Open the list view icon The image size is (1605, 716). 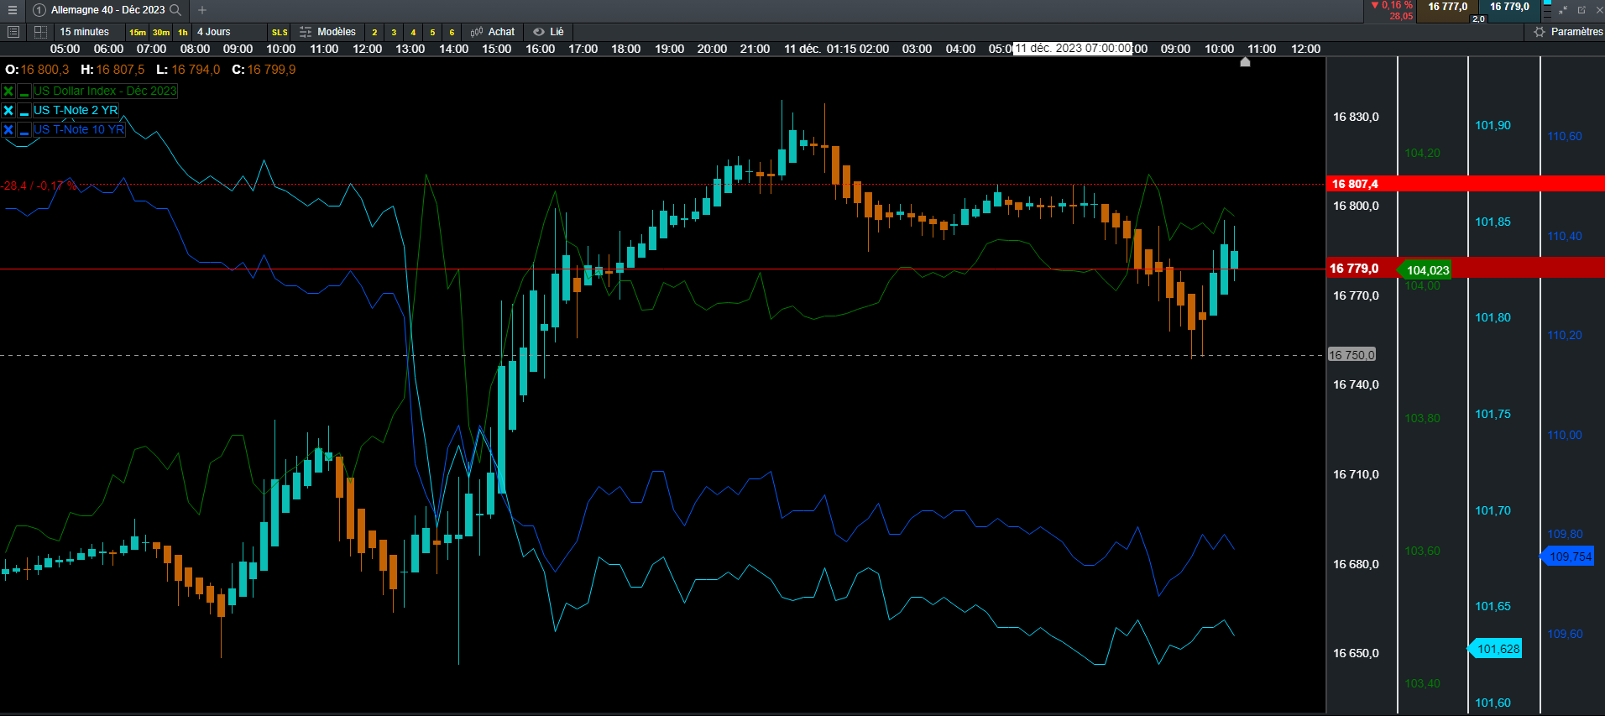tap(13, 32)
